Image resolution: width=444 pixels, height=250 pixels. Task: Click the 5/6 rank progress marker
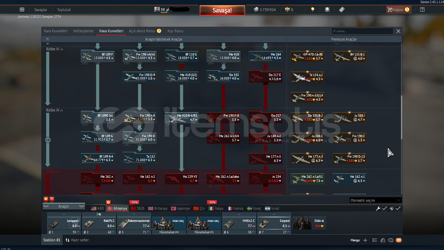(48, 140)
